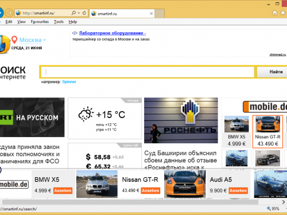
Task: Click the Spinner example query link
Action: point(69,82)
